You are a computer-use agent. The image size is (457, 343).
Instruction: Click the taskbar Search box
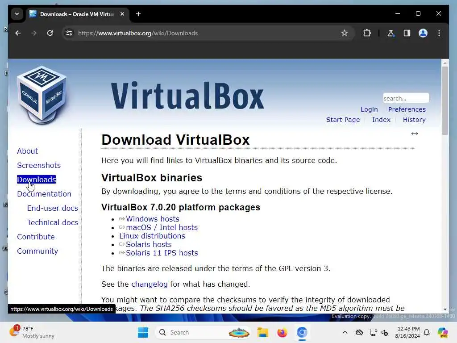pyautogui.click(x=203, y=332)
